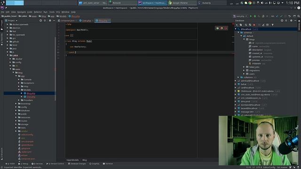Open the Project view selector dropdown
The image size is (301, 169).
(x=11, y=21)
